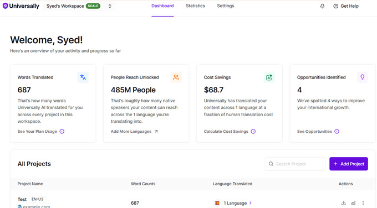Open the Settings tab
Image resolution: width=377 pixels, height=208 pixels.
pos(226,6)
